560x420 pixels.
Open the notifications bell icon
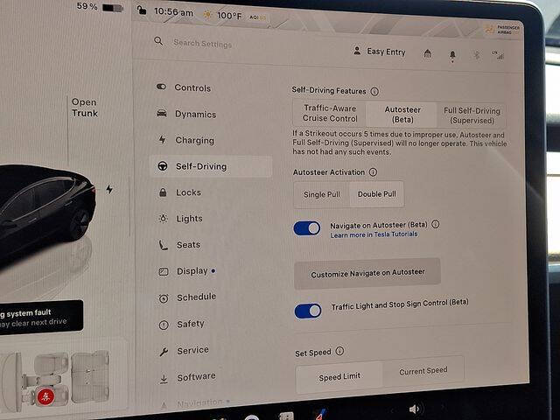tap(452, 55)
